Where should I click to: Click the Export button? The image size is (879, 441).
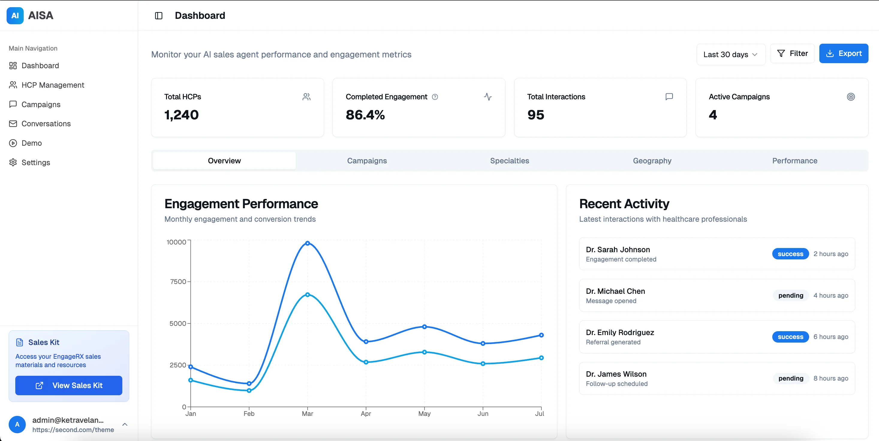point(844,53)
